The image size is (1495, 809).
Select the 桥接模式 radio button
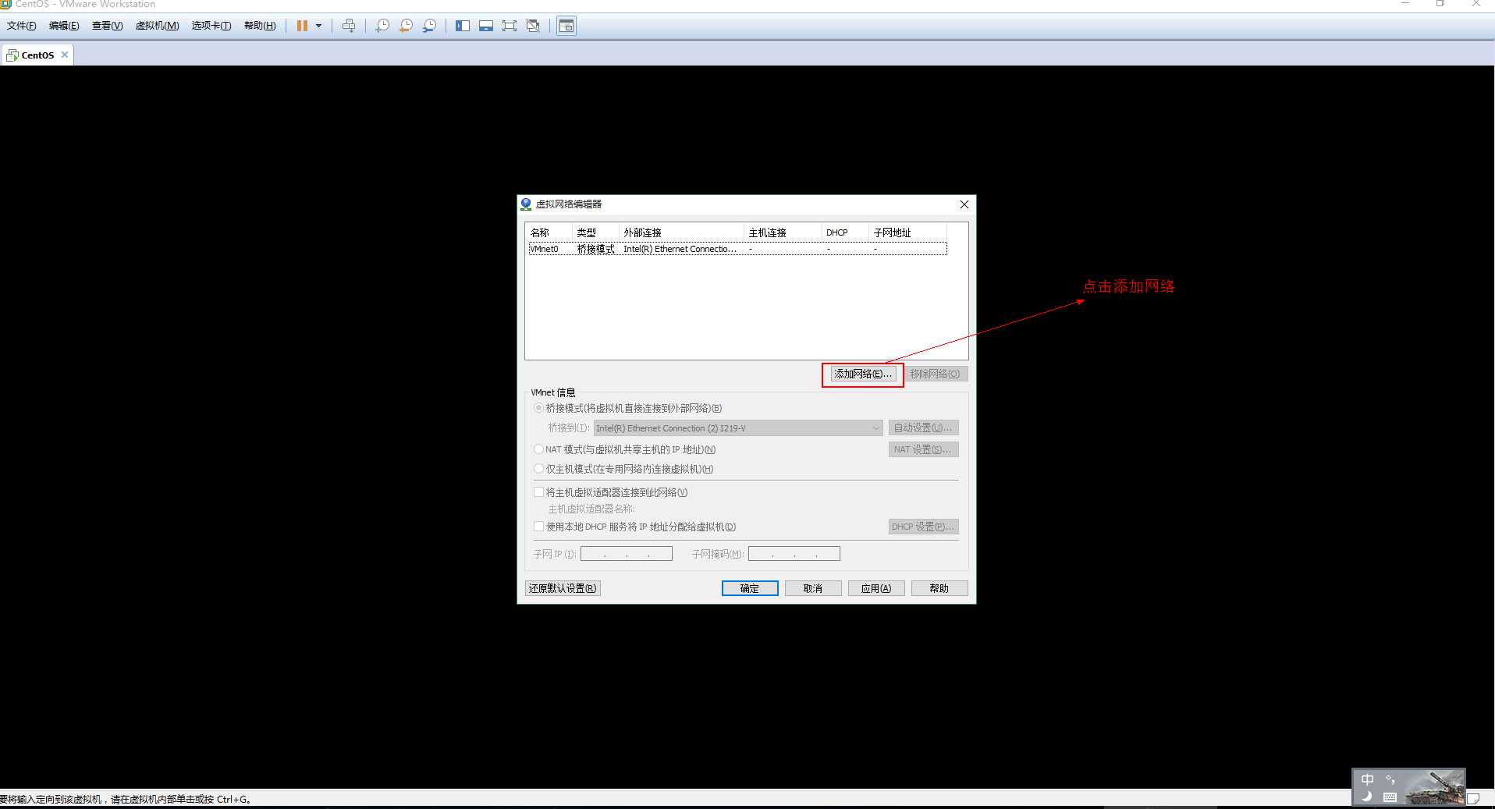[x=538, y=408]
